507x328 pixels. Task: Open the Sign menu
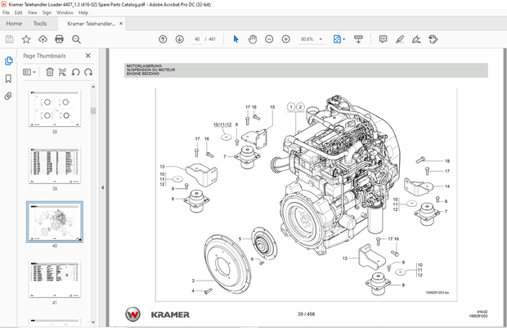click(47, 12)
